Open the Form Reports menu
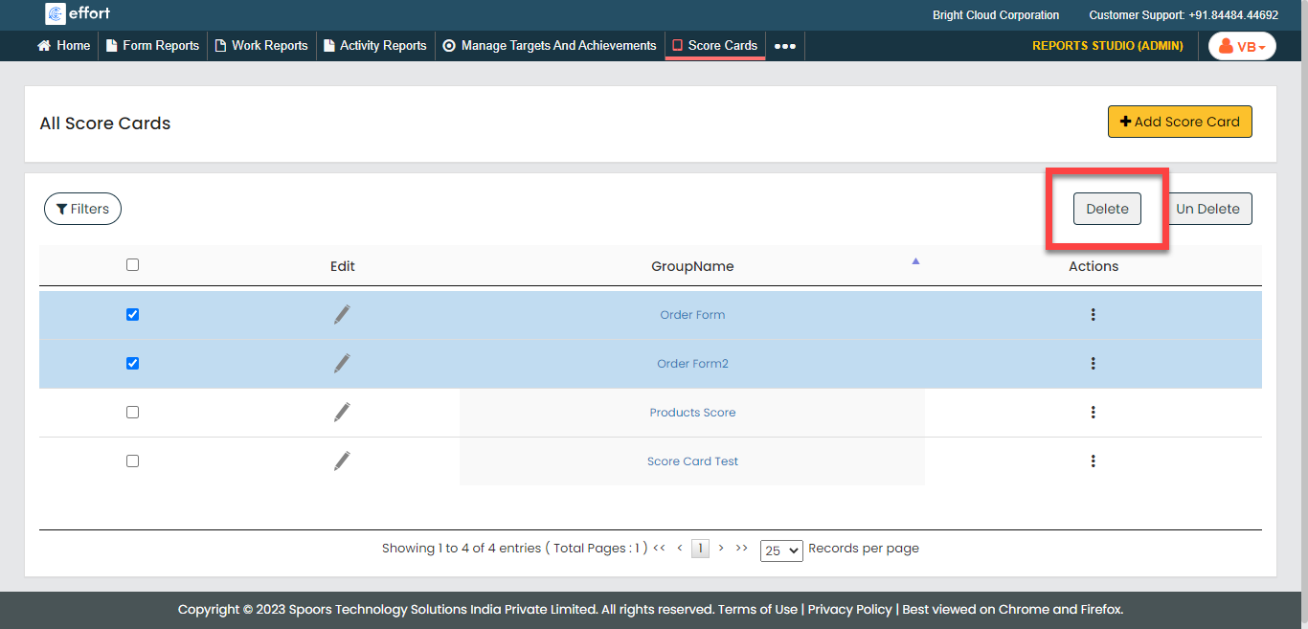This screenshot has height=629, width=1308. pos(152,45)
